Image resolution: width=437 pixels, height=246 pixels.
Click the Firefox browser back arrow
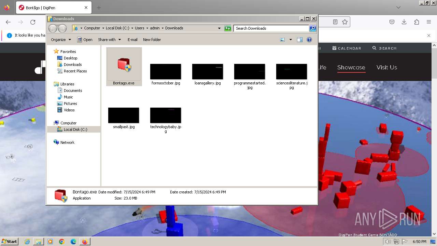(x=8, y=22)
